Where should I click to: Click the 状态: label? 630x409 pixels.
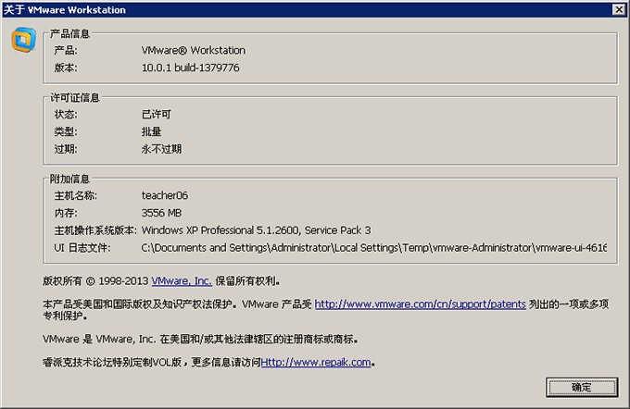[66, 115]
